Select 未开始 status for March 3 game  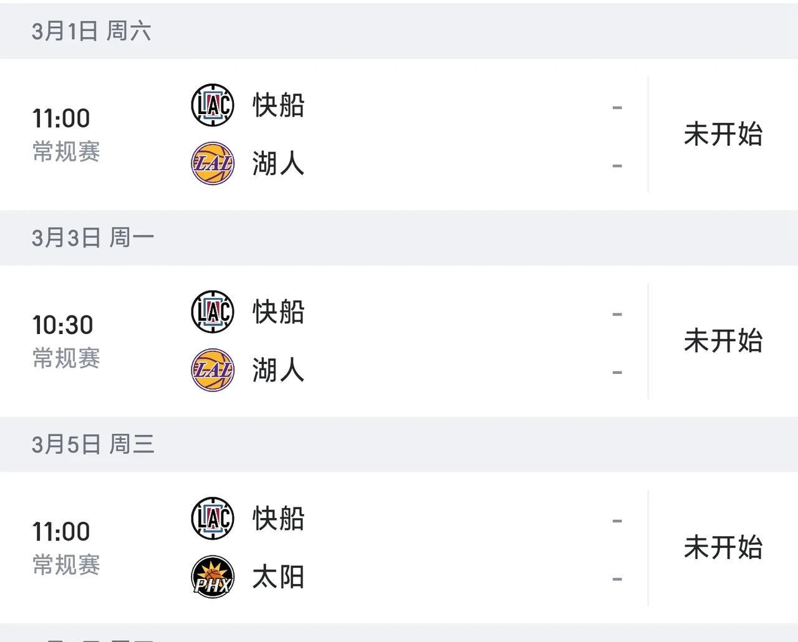pos(723,341)
